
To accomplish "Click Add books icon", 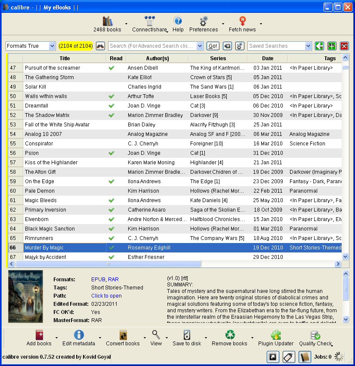I will [39, 335].
